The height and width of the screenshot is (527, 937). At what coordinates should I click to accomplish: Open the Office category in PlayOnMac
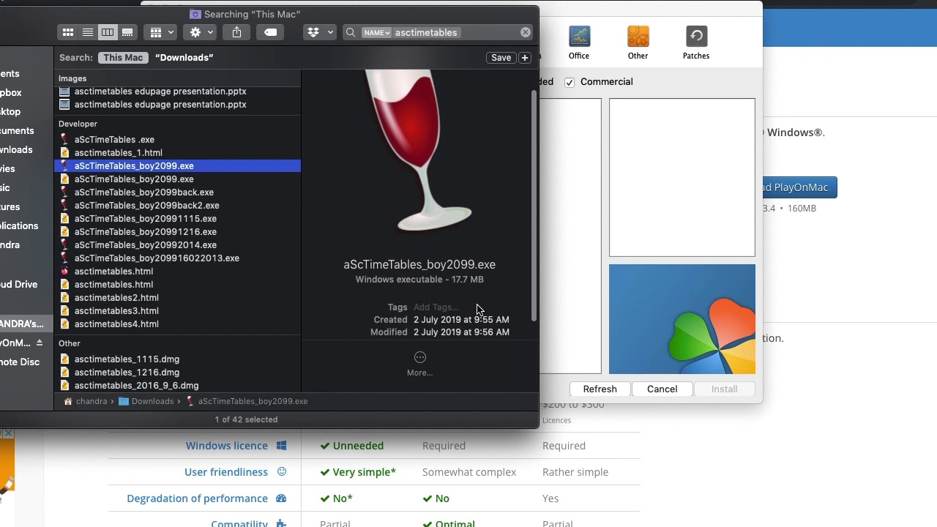(579, 43)
